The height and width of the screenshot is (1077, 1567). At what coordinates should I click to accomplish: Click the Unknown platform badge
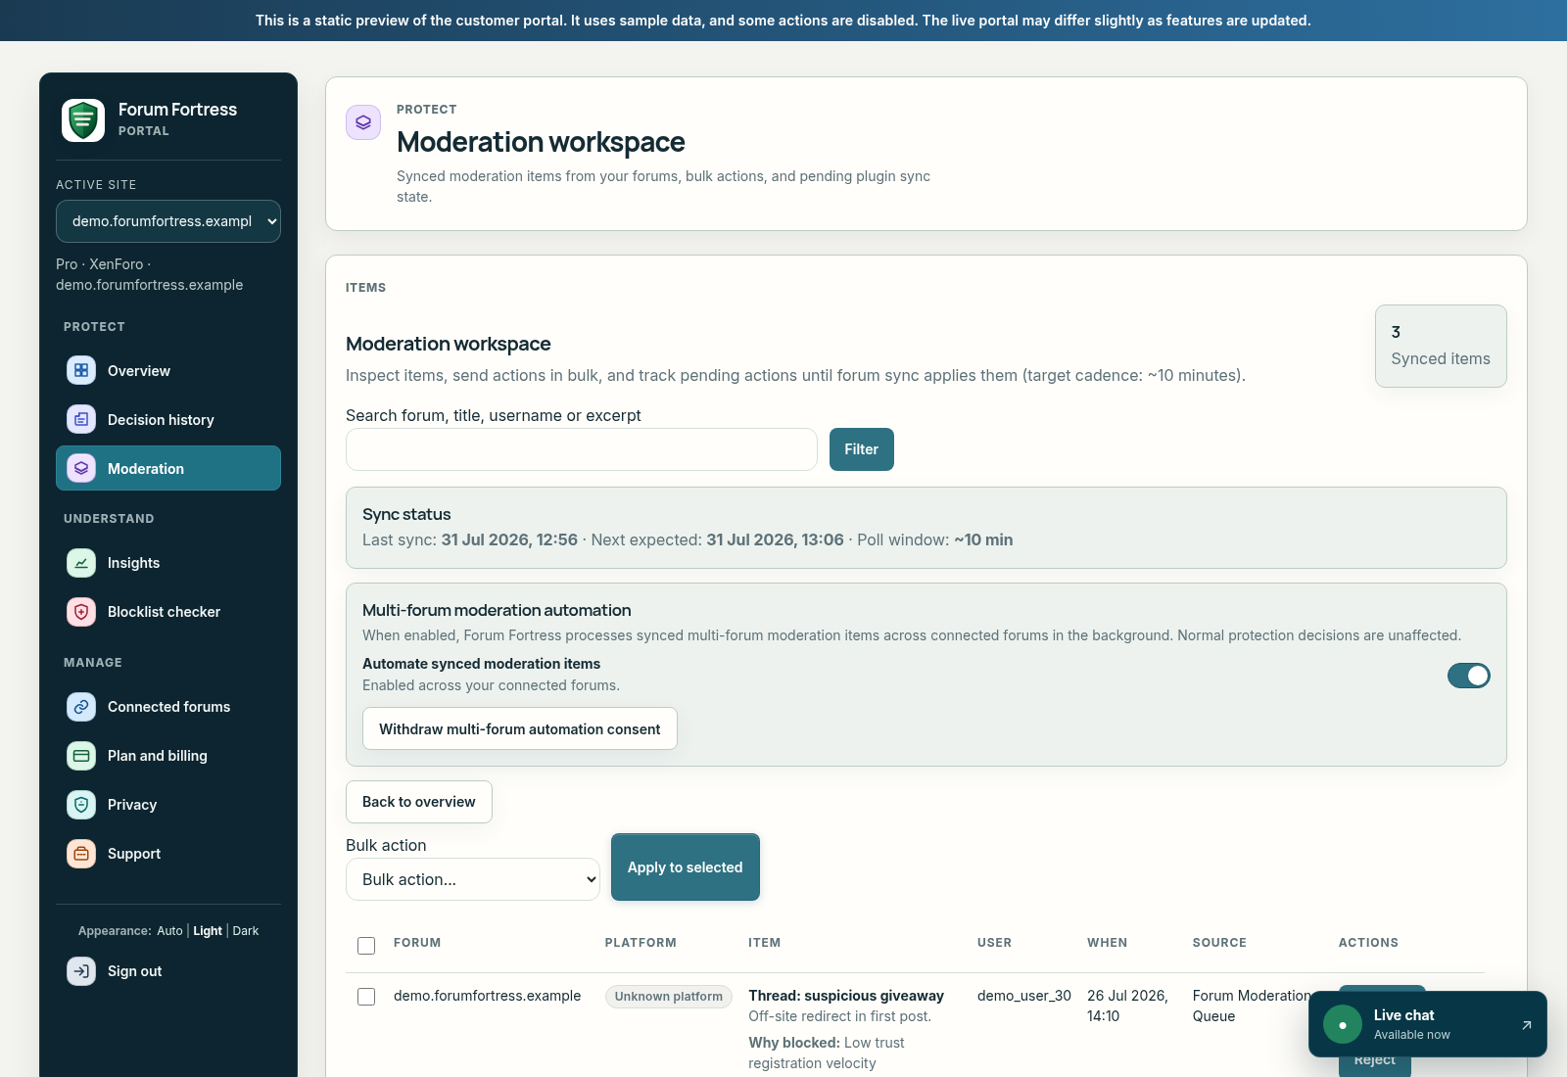pyautogui.click(x=669, y=997)
